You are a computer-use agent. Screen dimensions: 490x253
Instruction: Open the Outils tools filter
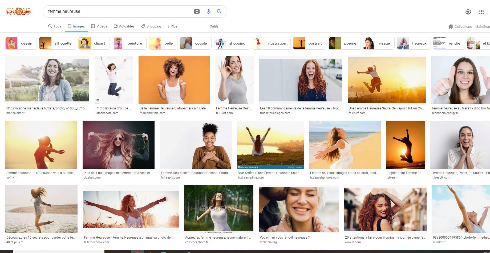point(214,26)
